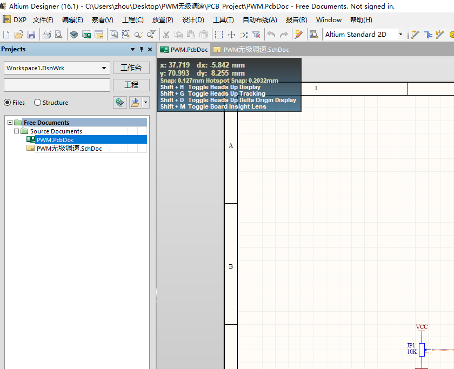454x369 pixels.
Task: Click the compile project icon in Projects panel
Action: 120,103
